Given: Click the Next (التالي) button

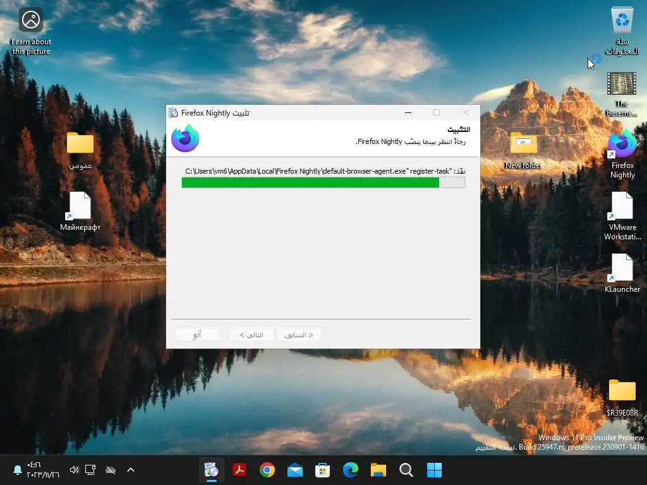Looking at the screenshot, I should click(x=251, y=335).
